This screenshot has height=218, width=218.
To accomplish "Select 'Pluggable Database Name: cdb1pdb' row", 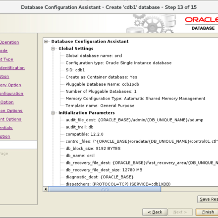I will coord(102,84).
